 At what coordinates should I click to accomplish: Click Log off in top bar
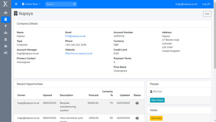coord(206,4)
